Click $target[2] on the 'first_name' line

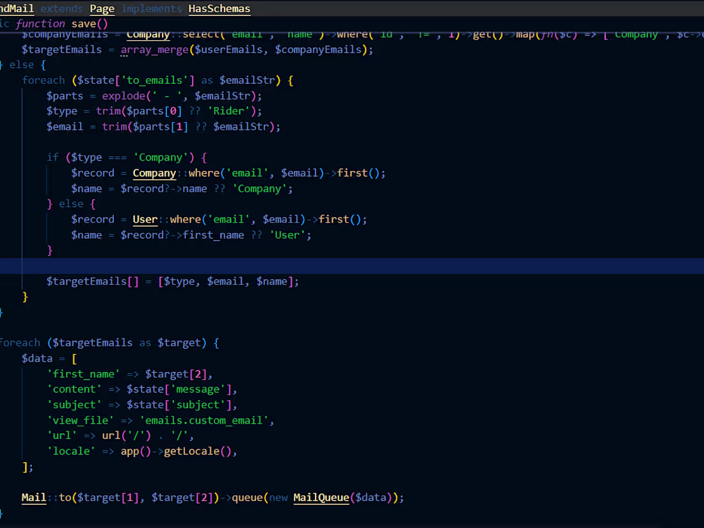(x=175, y=374)
